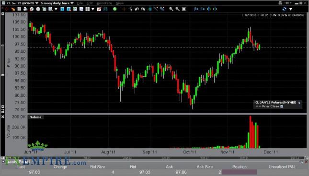Click the red crosshair toolbar icon

[7, 9]
